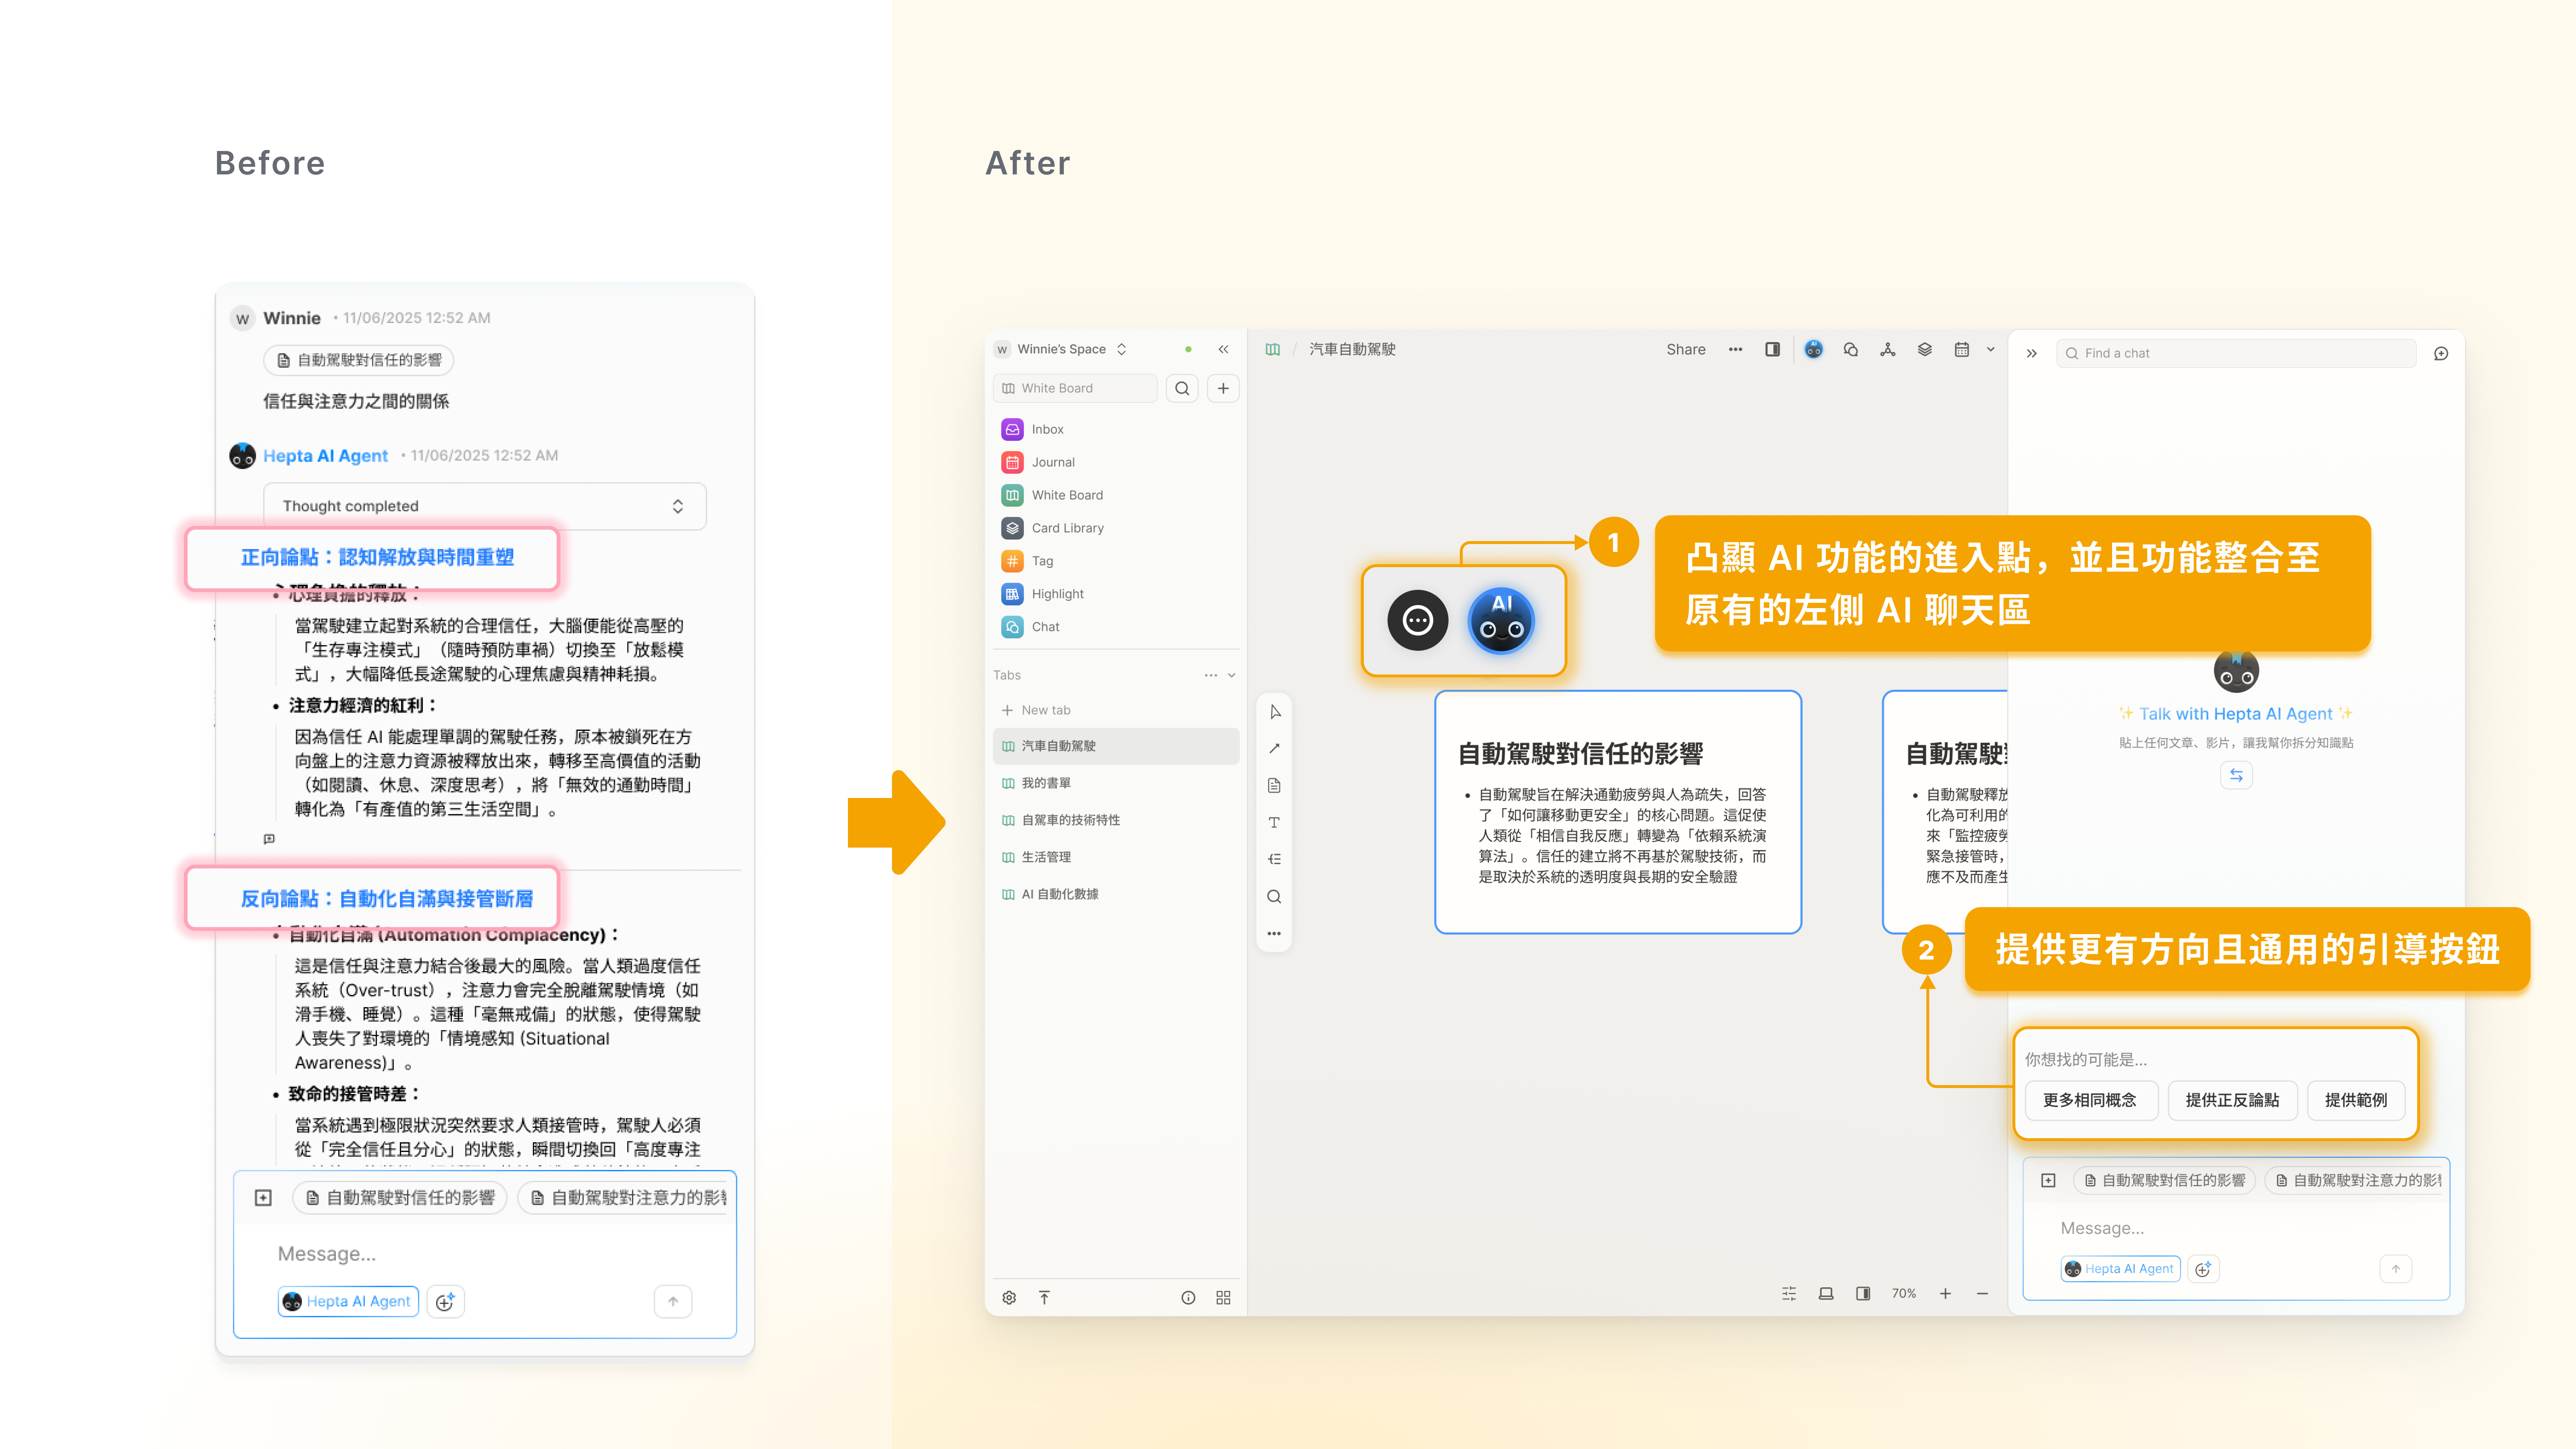Collapse the chat panel with double right chevron
The width and height of the screenshot is (2576, 1449).
click(2032, 353)
